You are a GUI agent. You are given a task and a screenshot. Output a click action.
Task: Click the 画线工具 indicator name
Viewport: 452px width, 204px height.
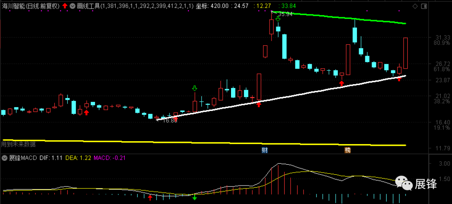coord(88,6)
